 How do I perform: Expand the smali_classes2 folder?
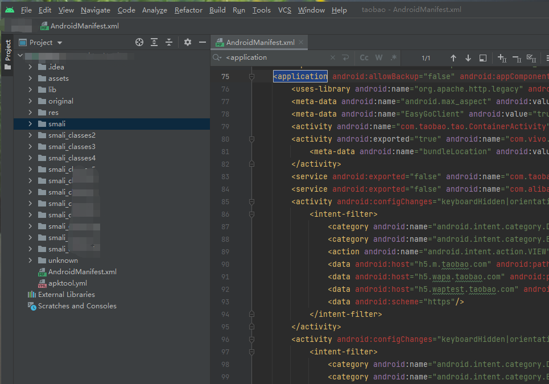30,135
